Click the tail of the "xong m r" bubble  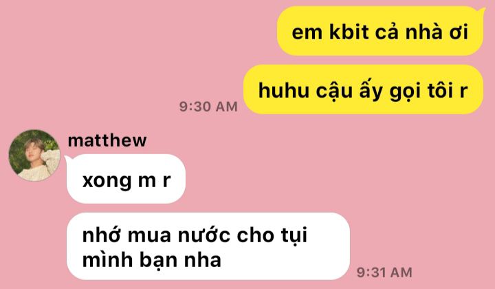pos(68,158)
